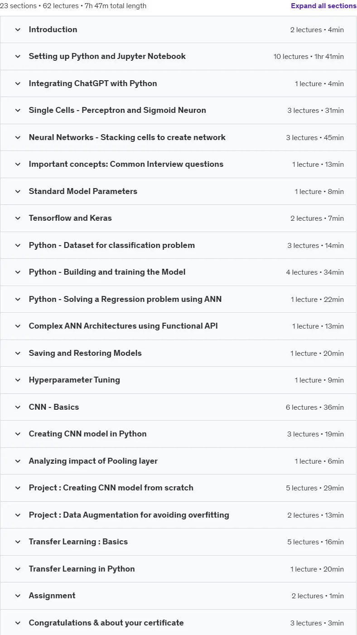Toggle chevron next to Transfer Learning : Basics
Screen dimensions: 357x635
click(18, 542)
